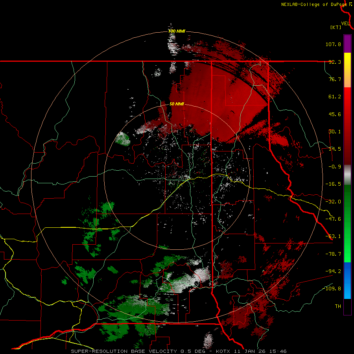354x354 pixels.
Task: Click the 50 NMI range ring label
Action: pyautogui.click(x=177, y=104)
